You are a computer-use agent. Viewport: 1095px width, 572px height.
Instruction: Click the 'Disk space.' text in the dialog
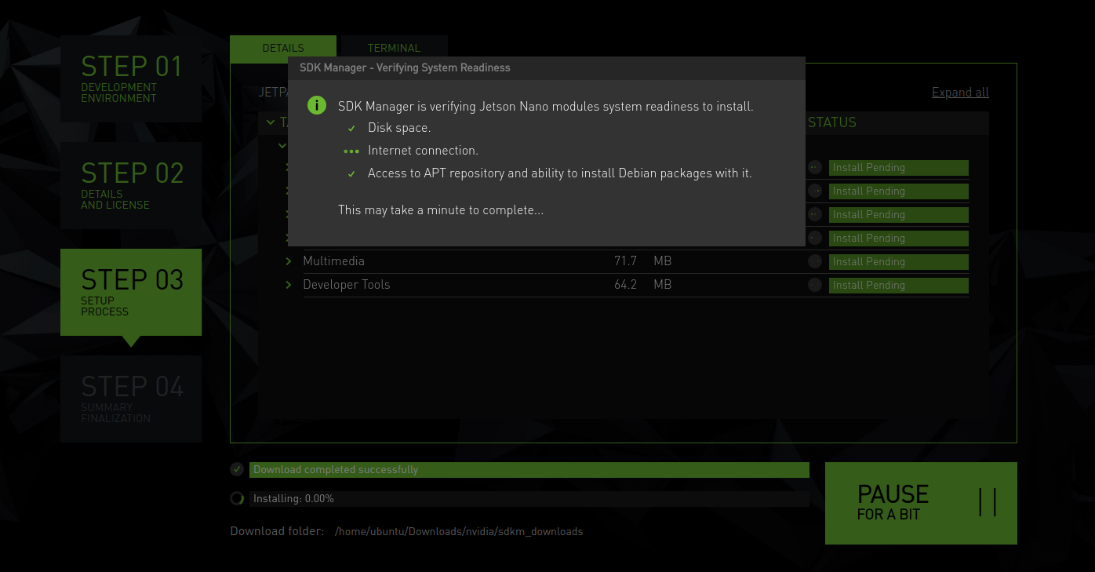pyautogui.click(x=399, y=128)
